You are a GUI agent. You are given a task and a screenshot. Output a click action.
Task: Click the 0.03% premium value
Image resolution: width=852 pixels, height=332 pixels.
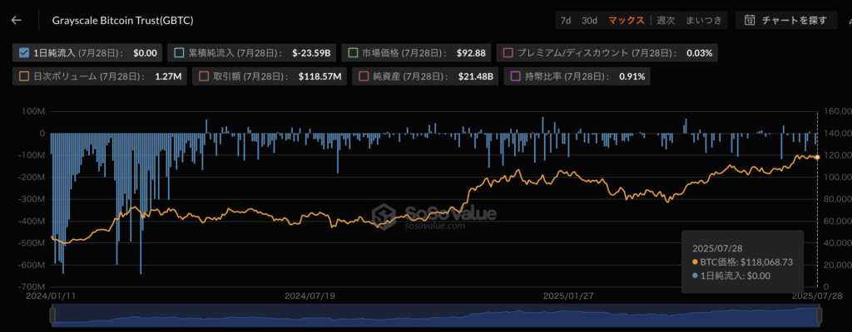(699, 53)
